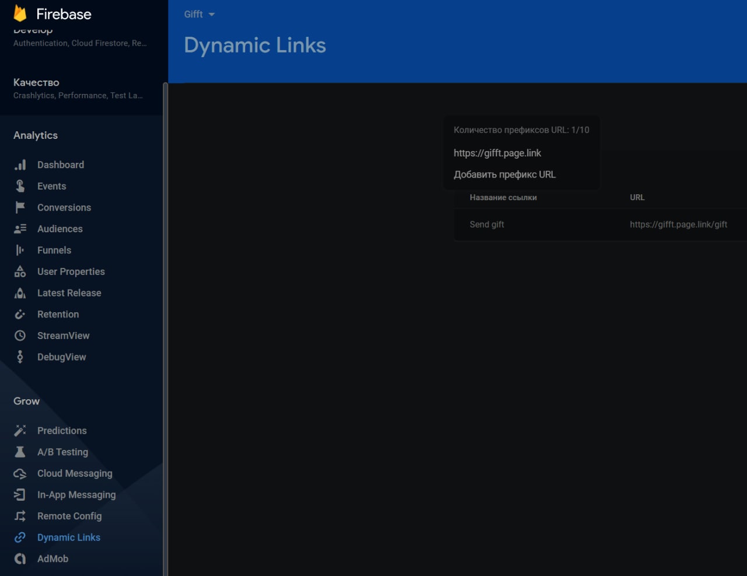The image size is (747, 576).
Task: Open Funnels menu item
Action: pyautogui.click(x=54, y=250)
